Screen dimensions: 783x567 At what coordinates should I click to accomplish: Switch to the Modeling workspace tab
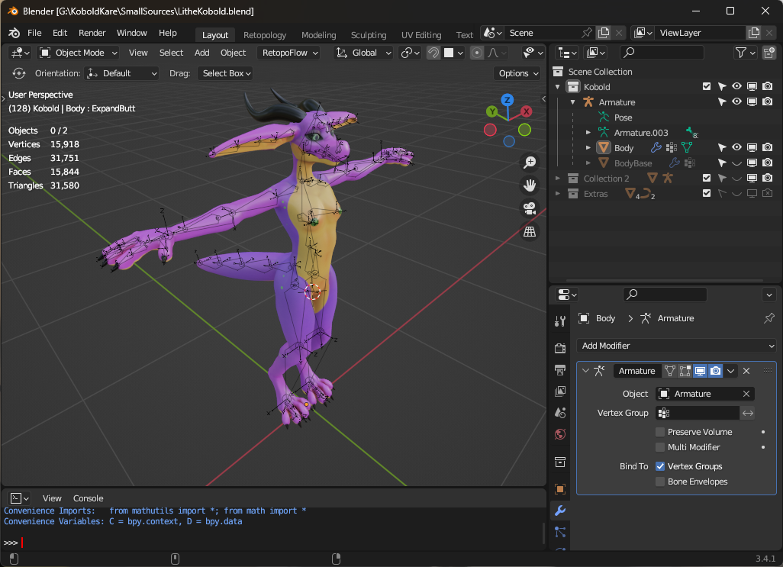click(318, 35)
